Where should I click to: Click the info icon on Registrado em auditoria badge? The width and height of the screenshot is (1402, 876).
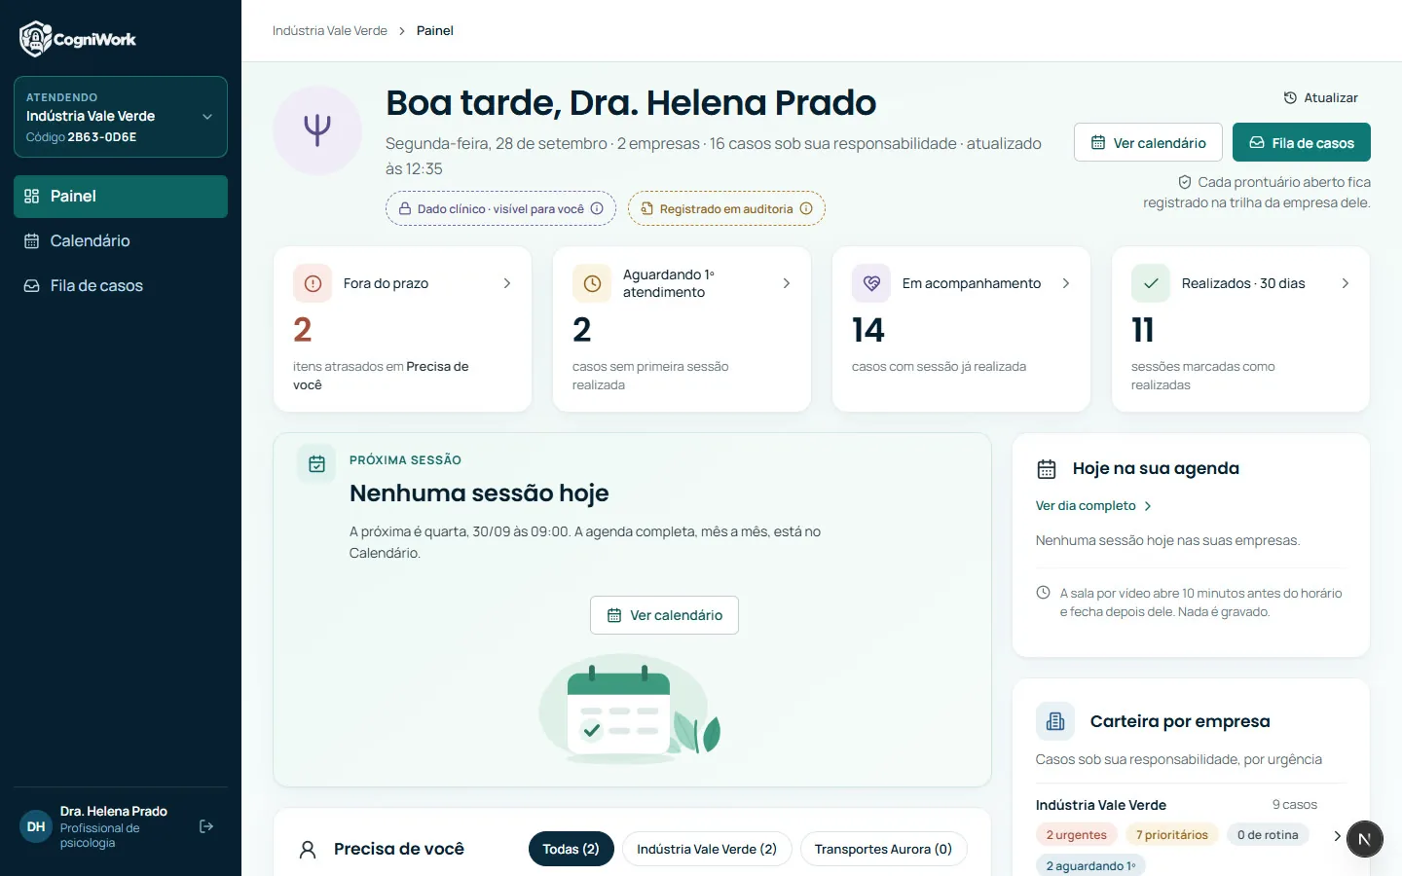[806, 208]
